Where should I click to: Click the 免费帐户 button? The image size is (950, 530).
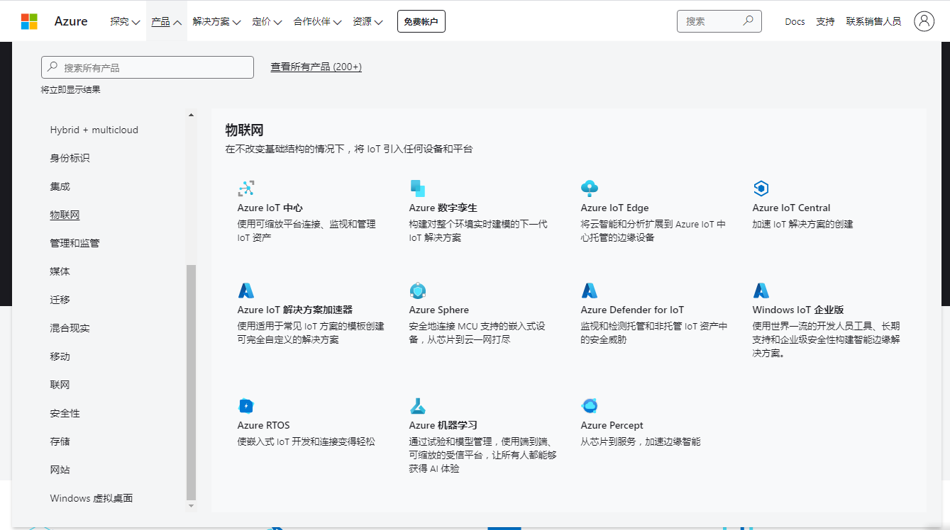421,21
